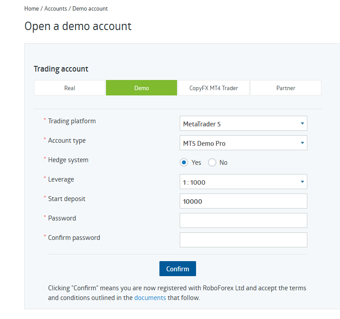Select the Demo account tab
Screen dimensions: 340x319
tap(142, 88)
